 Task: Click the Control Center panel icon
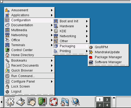pos(42,102)
